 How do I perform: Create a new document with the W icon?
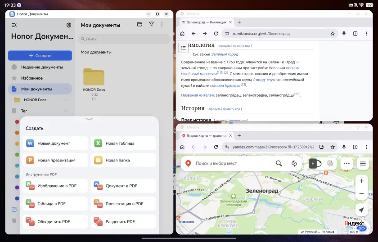[55, 143]
